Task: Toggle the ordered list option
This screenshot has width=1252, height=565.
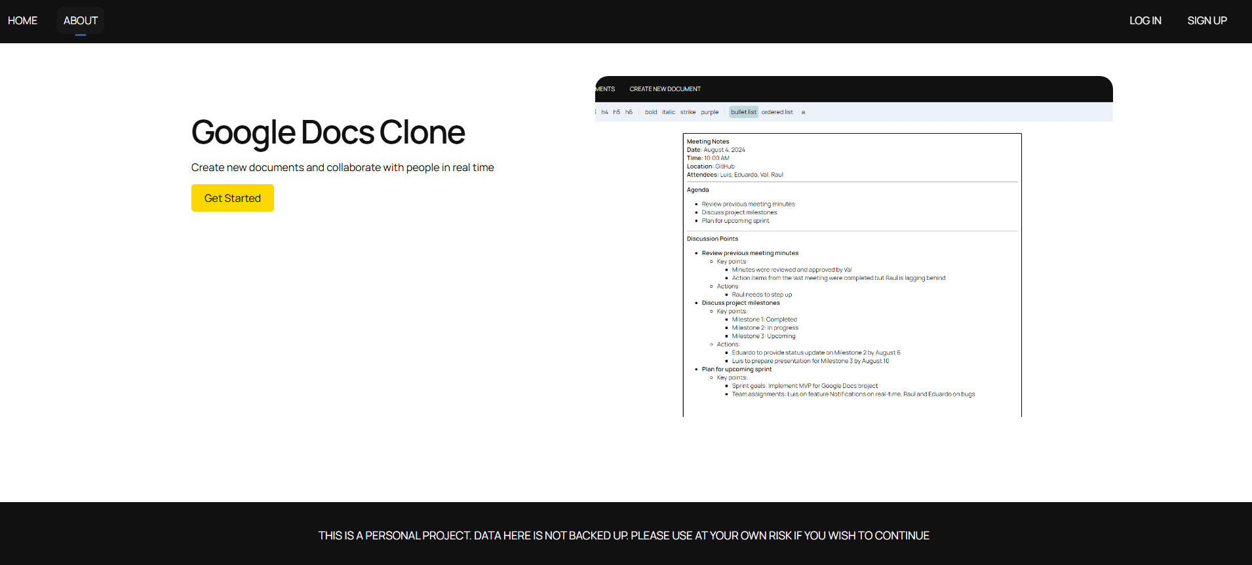Action: (777, 112)
